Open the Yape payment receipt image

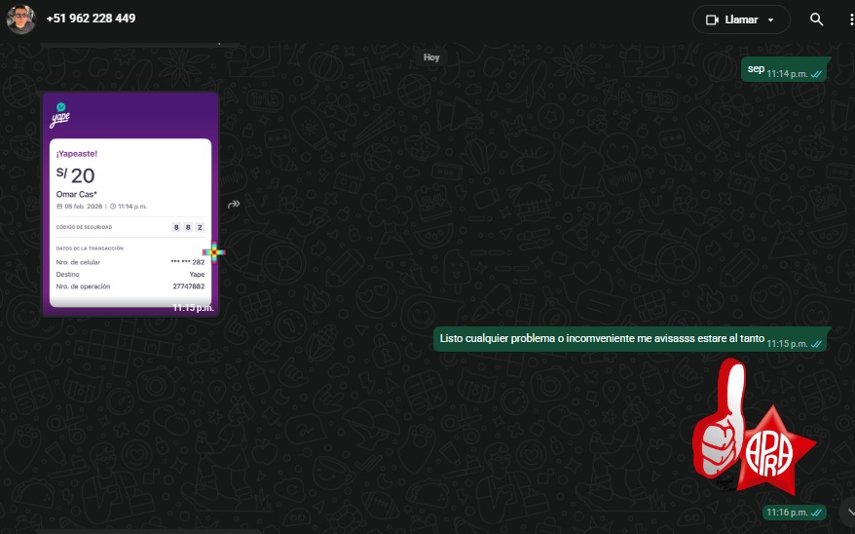click(x=130, y=204)
